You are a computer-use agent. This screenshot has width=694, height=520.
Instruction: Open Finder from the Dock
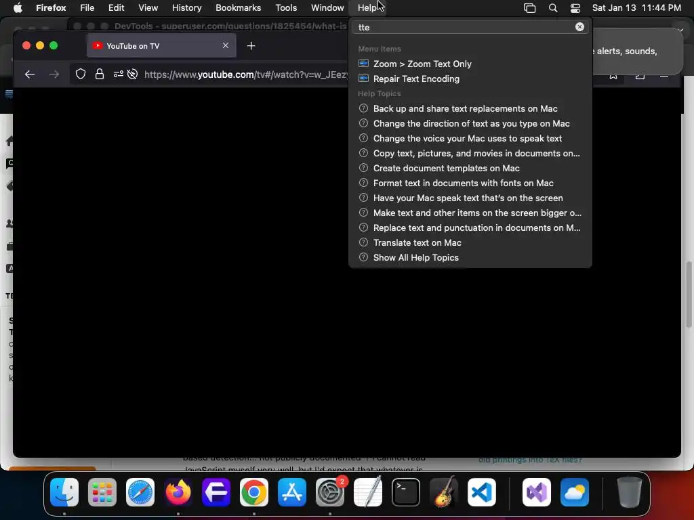click(64, 492)
